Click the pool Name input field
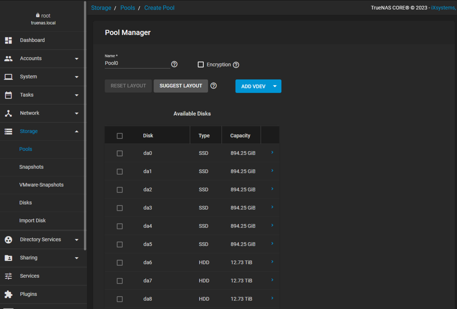Screen dimensions: 457x309 [x=137, y=64]
